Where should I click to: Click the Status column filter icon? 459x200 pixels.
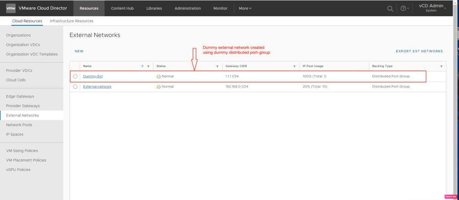217,66
